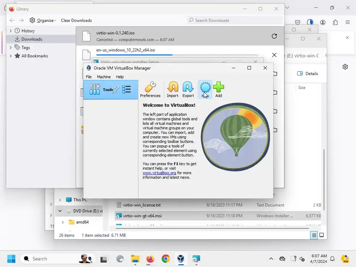The image size is (356, 267).
Task: Click the Explorer horizontal scrollbar
Action: tap(212, 228)
